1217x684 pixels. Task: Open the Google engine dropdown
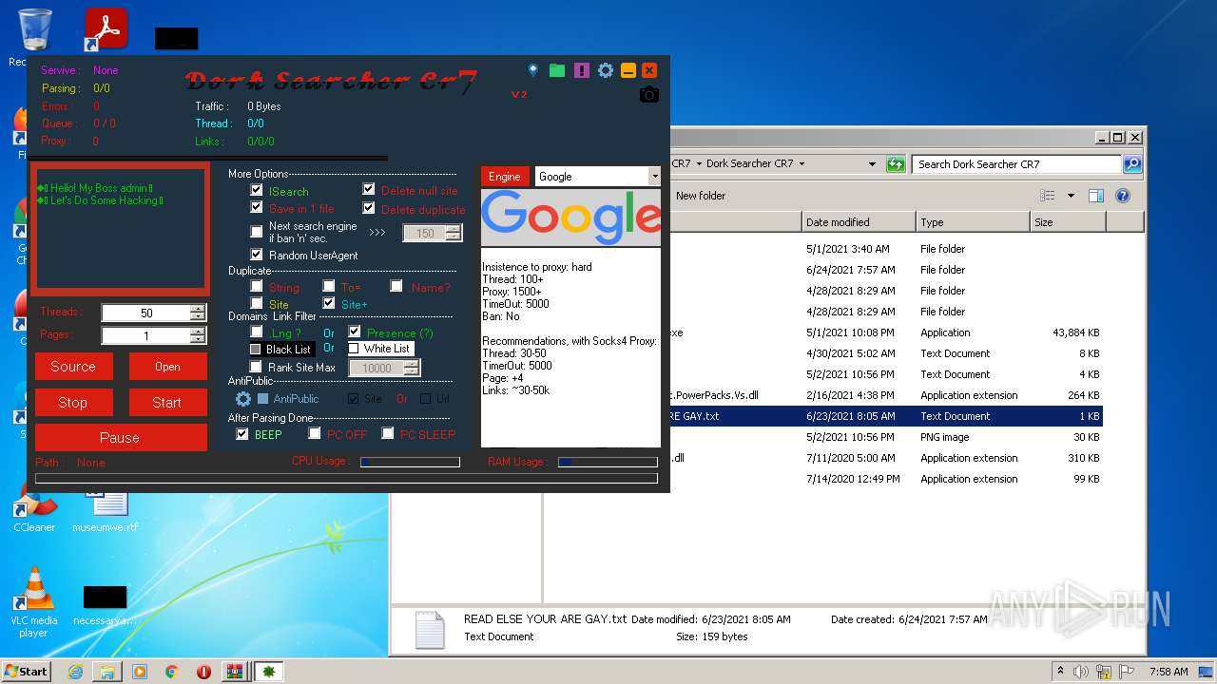click(x=654, y=177)
